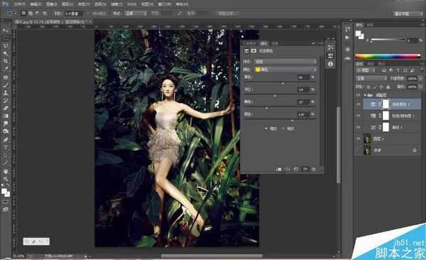
Task: Collapse the adjustment group triangle
Action: point(365,95)
